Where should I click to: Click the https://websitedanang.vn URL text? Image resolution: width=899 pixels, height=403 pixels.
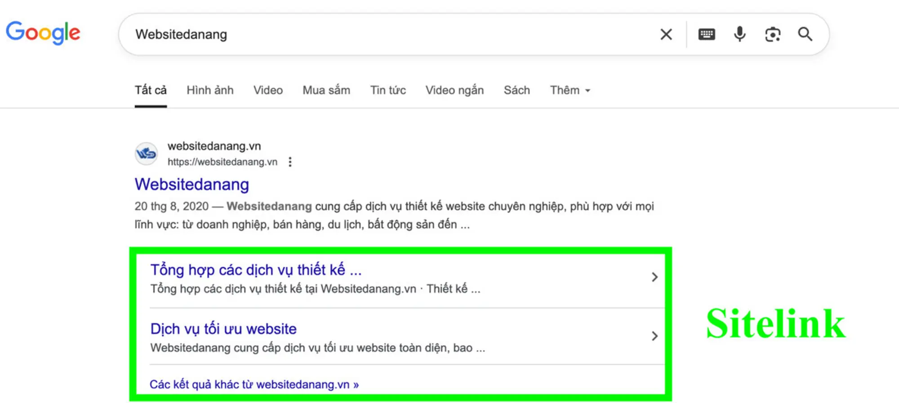click(223, 162)
